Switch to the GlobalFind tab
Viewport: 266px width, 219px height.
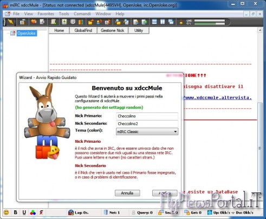tap(83, 30)
